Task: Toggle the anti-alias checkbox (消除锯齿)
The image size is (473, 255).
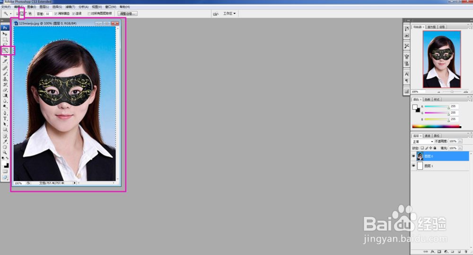Action: click(55, 14)
